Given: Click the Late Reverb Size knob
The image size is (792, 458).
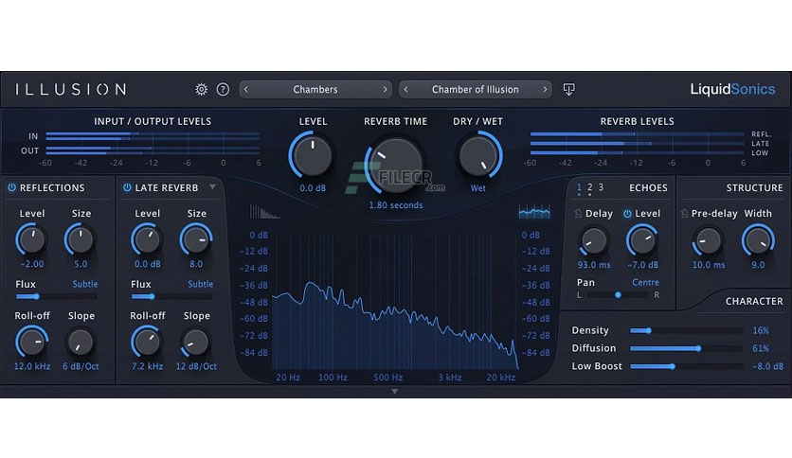Looking at the screenshot, I should [x=196, y=240].
